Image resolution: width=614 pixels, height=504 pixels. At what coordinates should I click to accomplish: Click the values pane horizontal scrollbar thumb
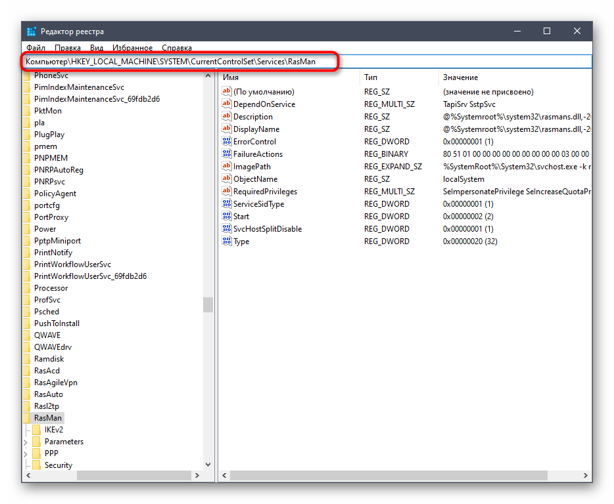(x=389, y=476)
